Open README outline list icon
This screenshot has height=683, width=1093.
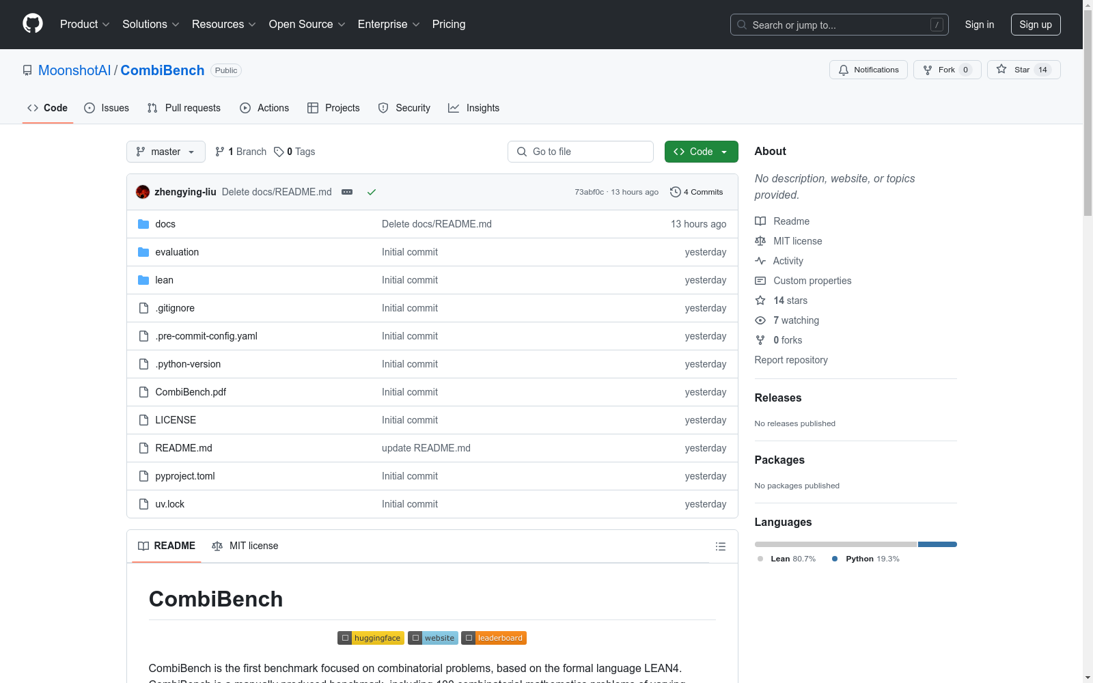(x=720, y=546)
